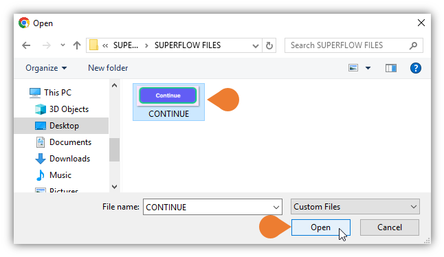Click the search magnifier icon
444x257 pixels.
click(x=414, y=45)
